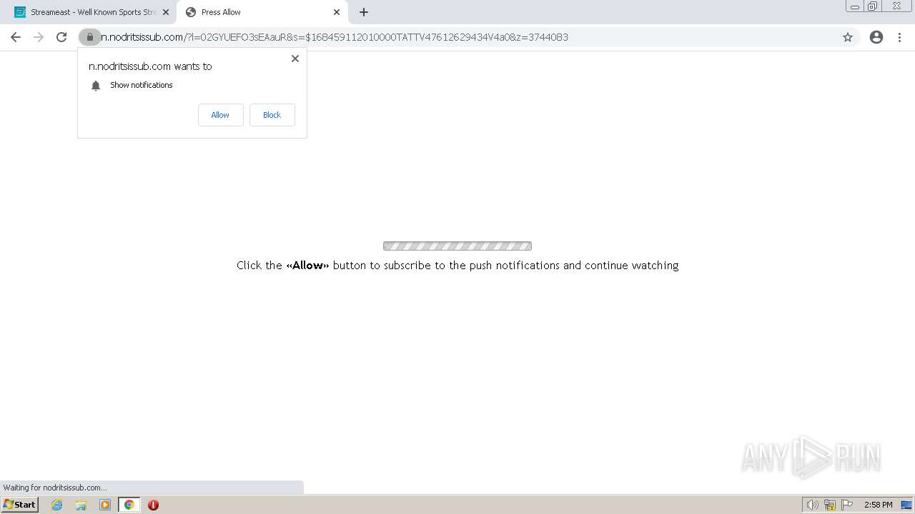
Task: Open the Chrome profile avatar menu
Action: pos(876,37)
